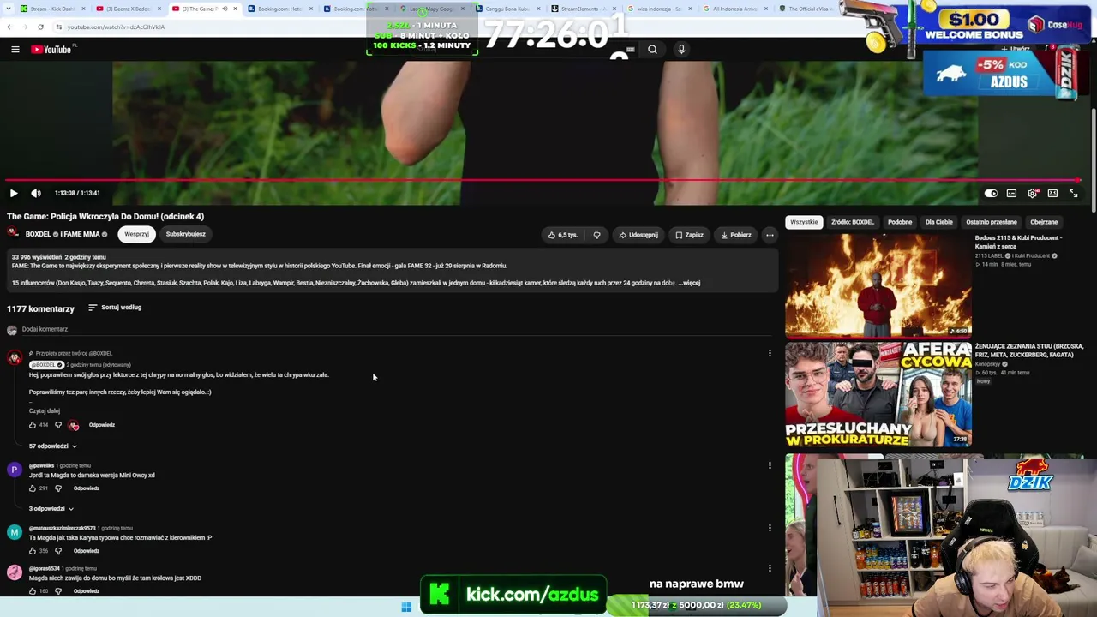Enter fullscreen video mode

tap(1074, 194)
